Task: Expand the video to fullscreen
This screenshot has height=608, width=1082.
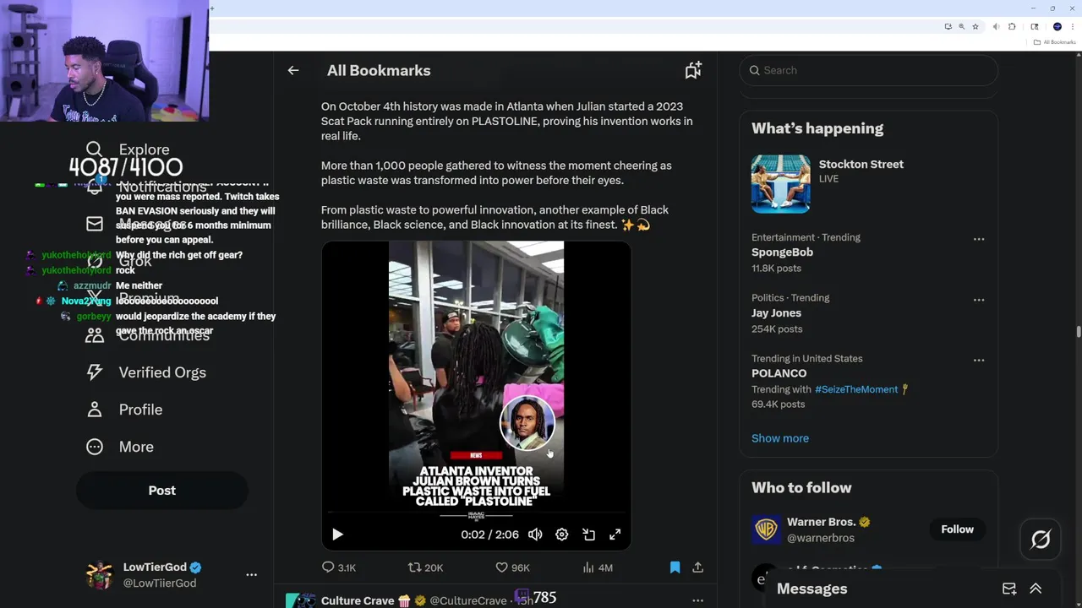Action: tap(615, 535)
